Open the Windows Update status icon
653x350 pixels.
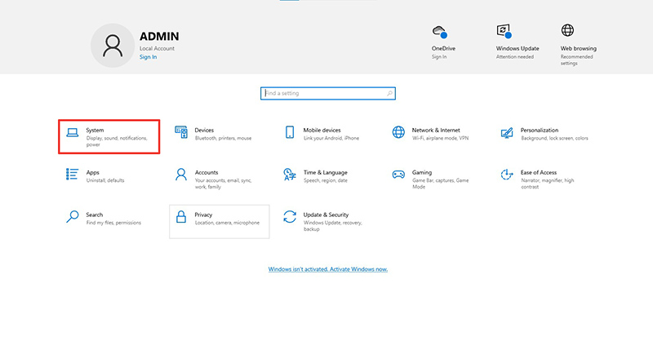pos(504,31)
